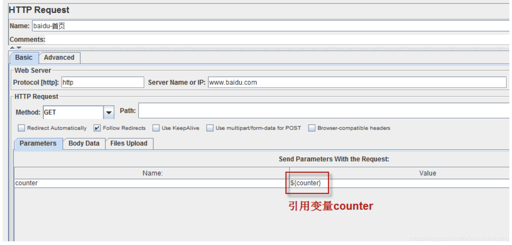Uncheck the Follow Redirects checkbox

point(97,128)
